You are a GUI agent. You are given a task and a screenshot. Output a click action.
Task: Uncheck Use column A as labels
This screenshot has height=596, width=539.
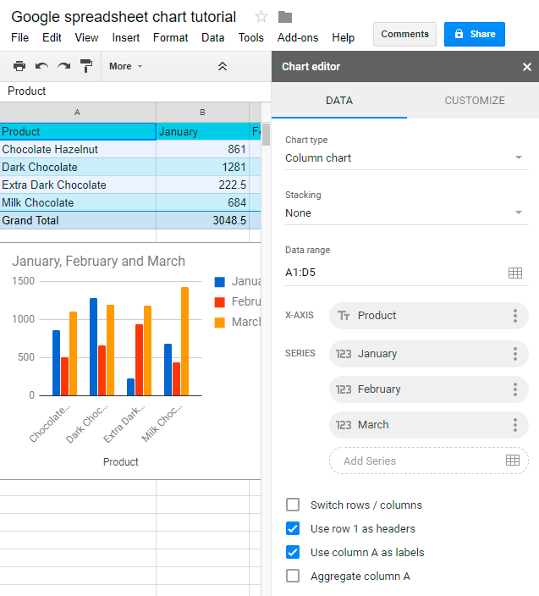coord(293,552)
